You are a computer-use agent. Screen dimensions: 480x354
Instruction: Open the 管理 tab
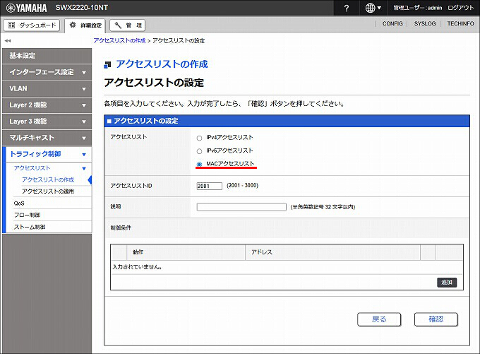(127, 25)
